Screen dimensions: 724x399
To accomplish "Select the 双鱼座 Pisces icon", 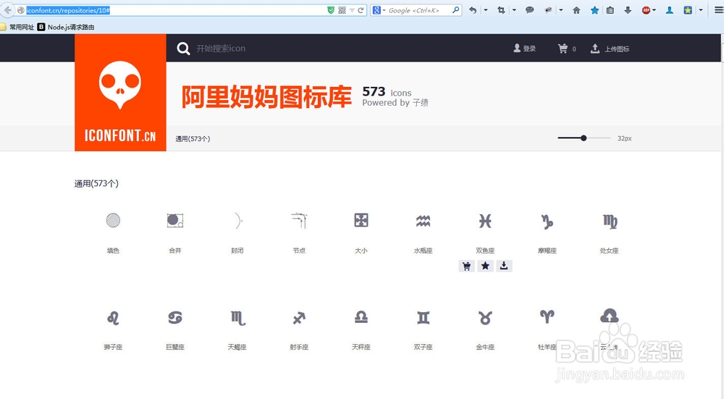I will pos(485,221).
